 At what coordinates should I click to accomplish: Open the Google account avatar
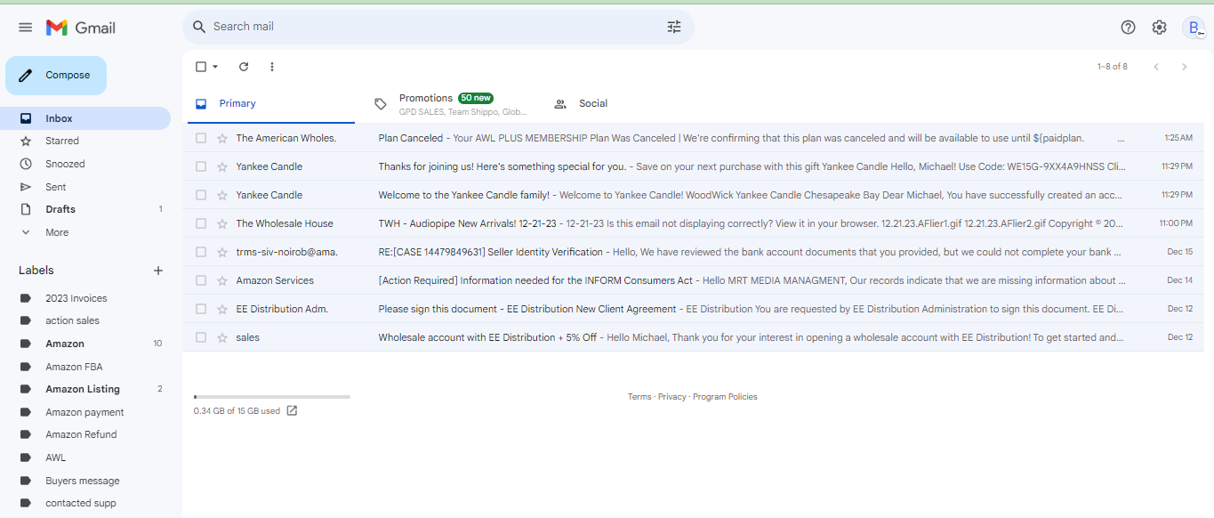1194,28
